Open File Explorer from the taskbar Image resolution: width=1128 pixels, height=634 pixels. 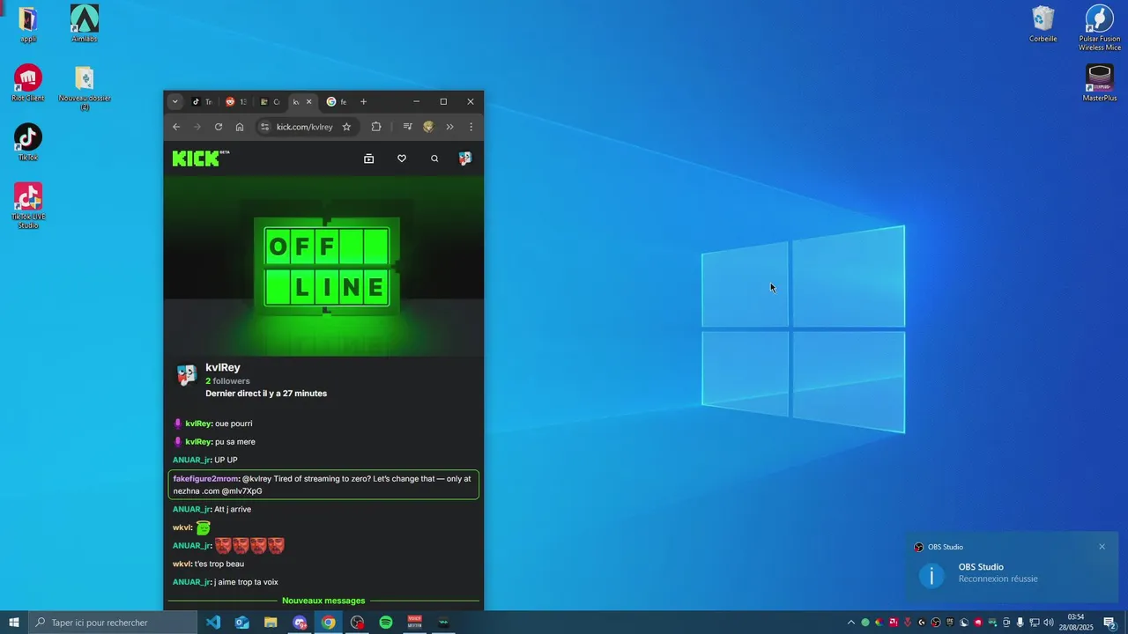point(271,623)
